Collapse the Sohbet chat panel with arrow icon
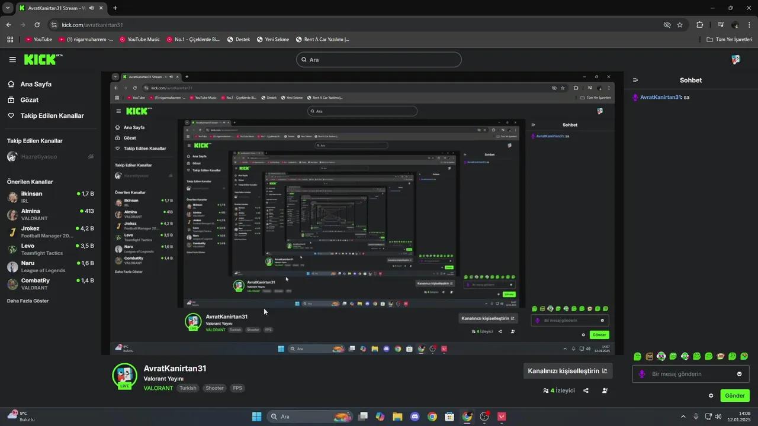This screenshot has width=758, height=426. click(x=635, y=80)
